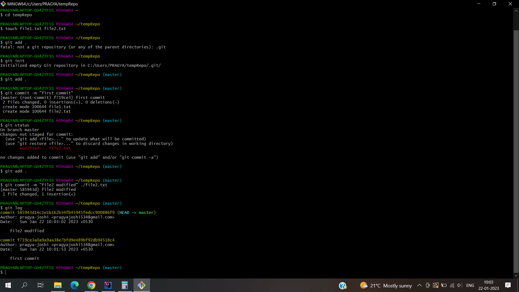This screenshot has height=292, width=519.
Task: Open the notification Action Center
Action: (x=508, y=285)
